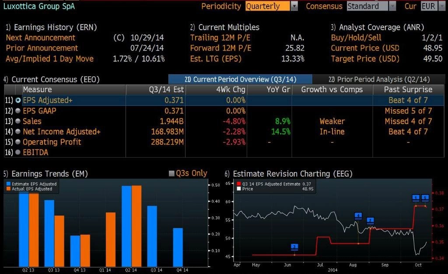
Task: Click the Q3/14 Est column header
Action: tap(156, 90)
